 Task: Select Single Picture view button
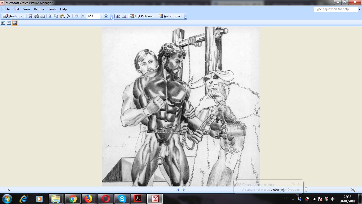(x=15, y=23)
